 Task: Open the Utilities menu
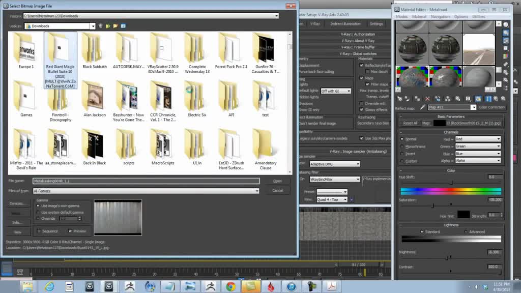(479, 17)
